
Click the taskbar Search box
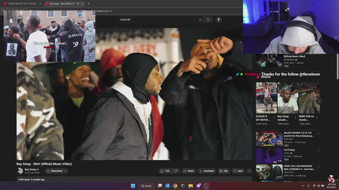tap(146, 186)
